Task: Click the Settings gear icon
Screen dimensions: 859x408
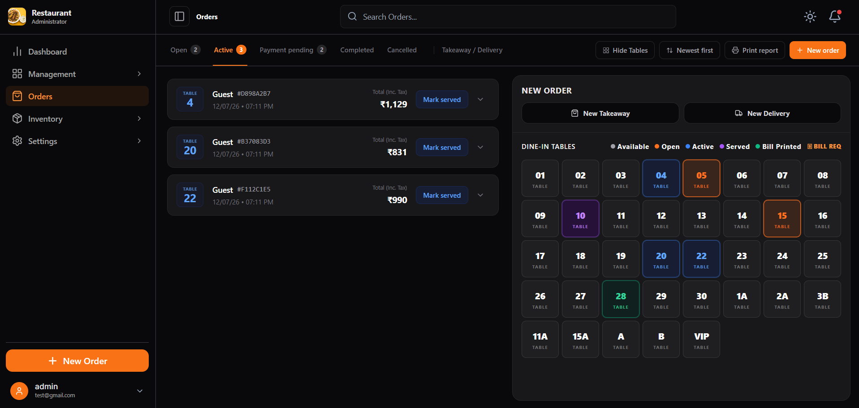Action: tap(17, 141)
